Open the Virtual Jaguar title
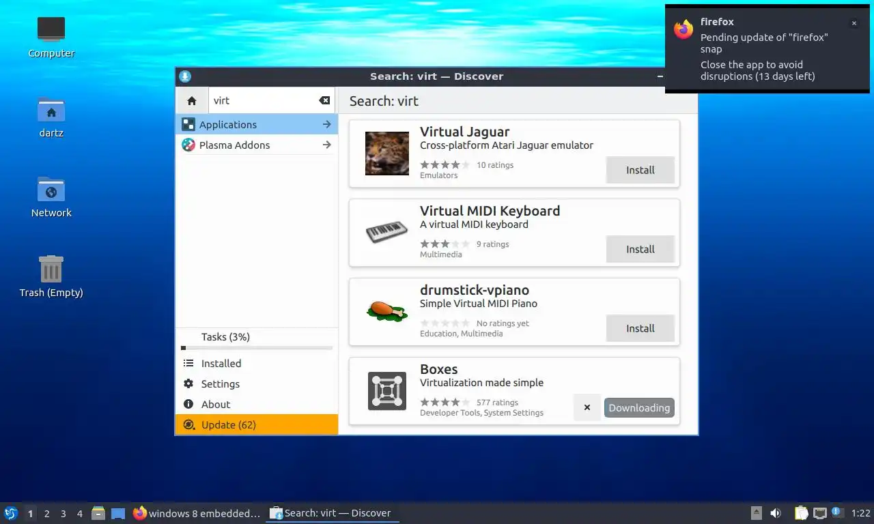 click(464, 132)
